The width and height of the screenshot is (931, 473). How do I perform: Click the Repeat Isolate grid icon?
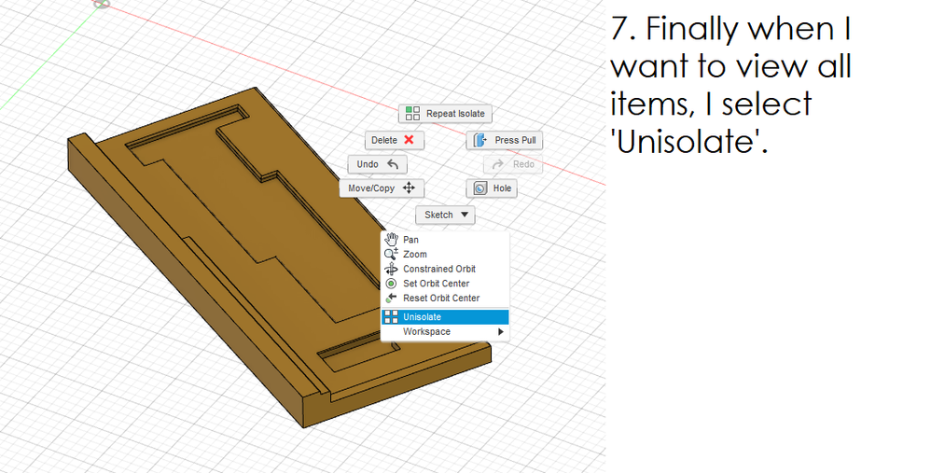tap(412, 114)
